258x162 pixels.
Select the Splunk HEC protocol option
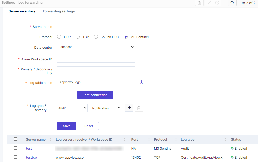(96, 37)
